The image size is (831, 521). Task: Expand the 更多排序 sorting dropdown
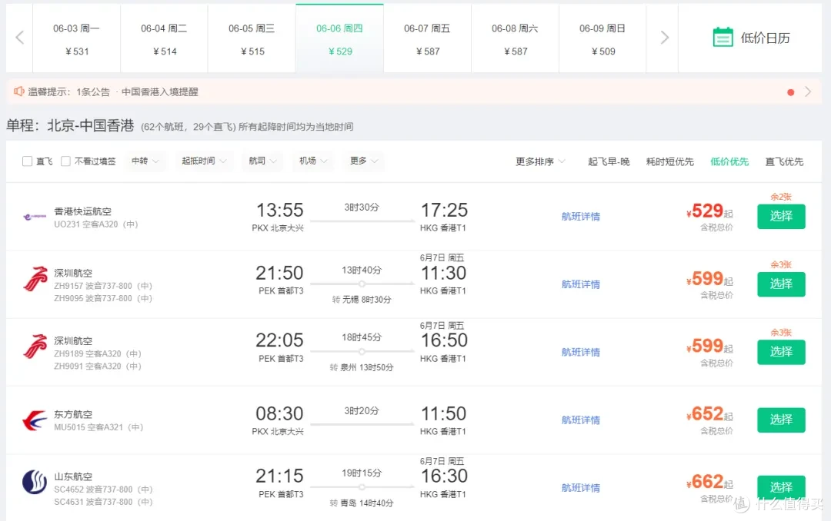pos(541,161)
